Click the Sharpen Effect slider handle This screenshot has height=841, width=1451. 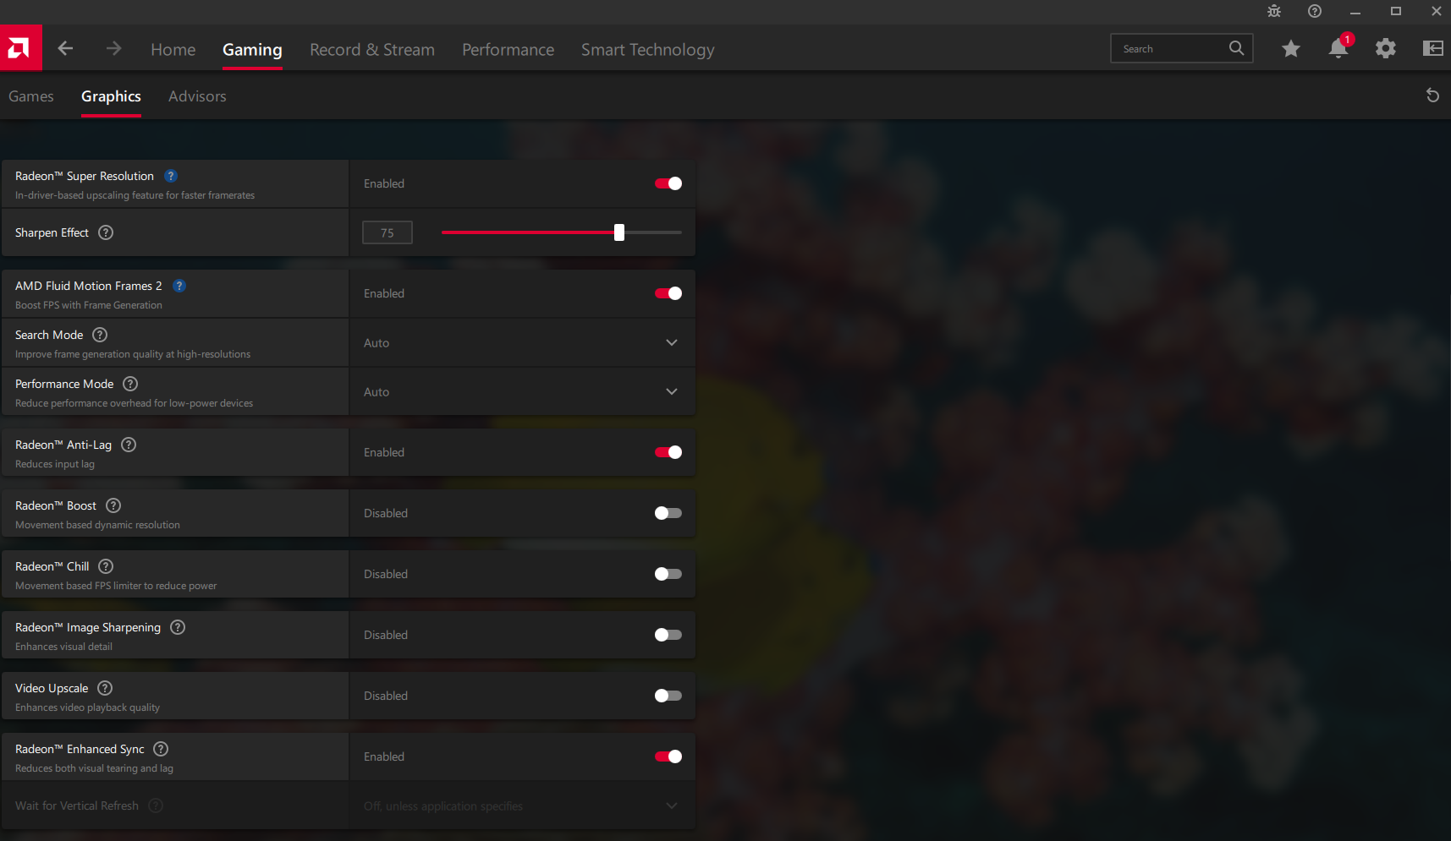619,232
